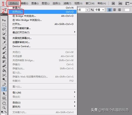Choose 共享我的屏幕(H)... entry
Image resolution: width=132 pixels, height=115 pixels.
pyautogui.click(x=43, y=38)
